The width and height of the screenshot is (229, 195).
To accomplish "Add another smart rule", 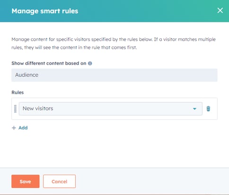I will click(20, 128).
